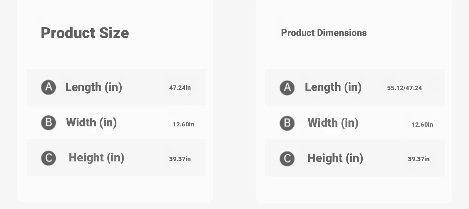Click the 39.37in value in Product Dimensions
This screenshot has width=469, height=209.
pyautogui.click(x=419, y=159)
